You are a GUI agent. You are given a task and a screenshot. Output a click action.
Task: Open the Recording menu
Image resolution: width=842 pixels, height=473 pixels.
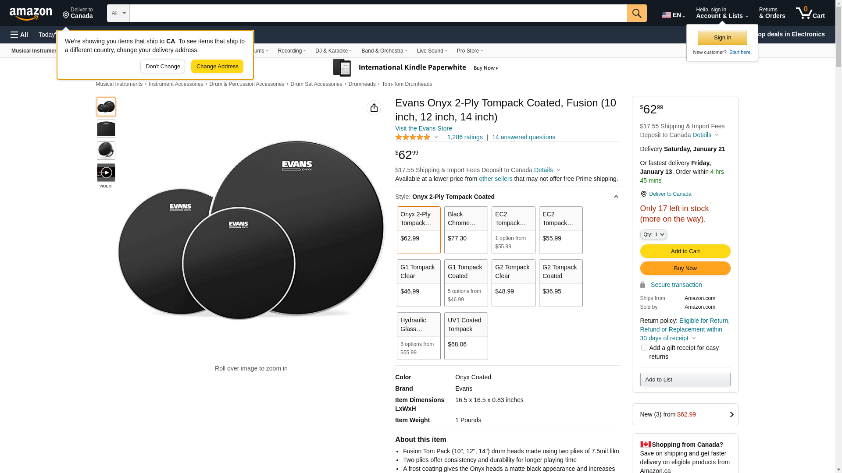coord(292,51)
